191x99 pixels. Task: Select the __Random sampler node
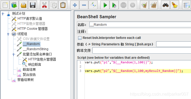point(32,44)
